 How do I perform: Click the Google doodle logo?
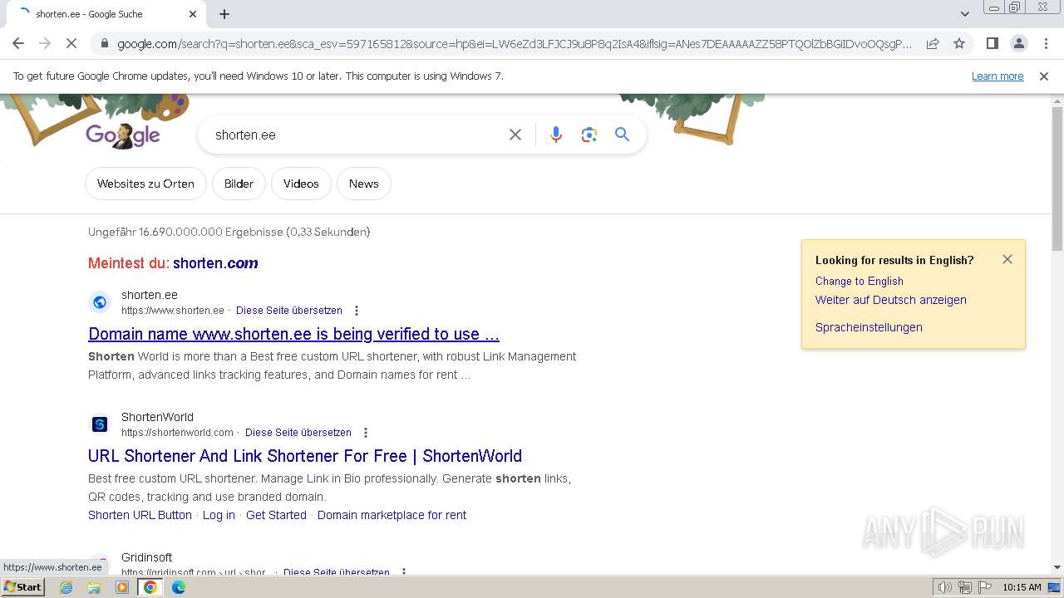(x=123, y=135)
